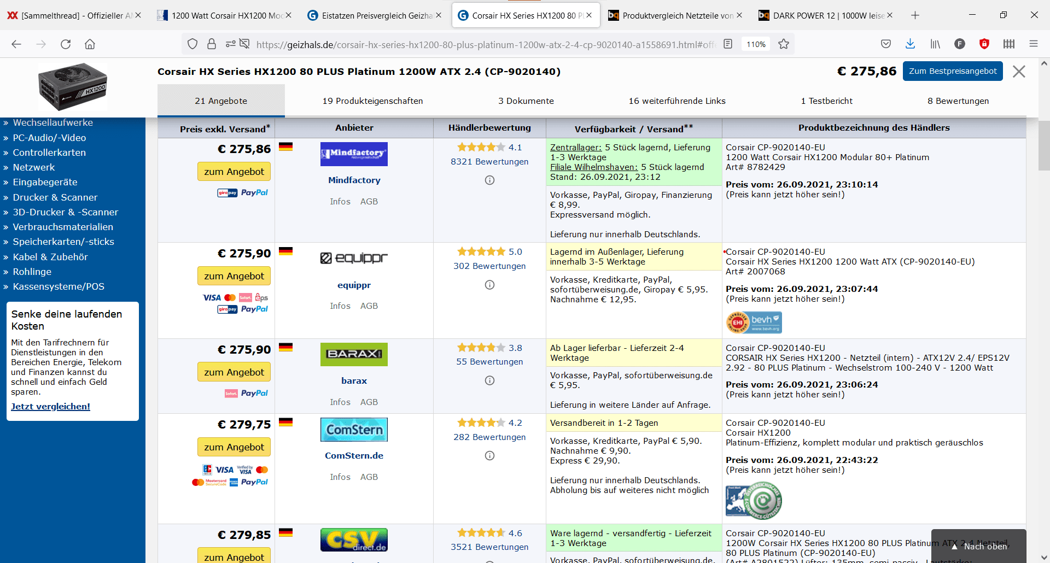Screen dimensions: 1050x563
Task: Bookmark this page with the star
Action: [784, 44]
